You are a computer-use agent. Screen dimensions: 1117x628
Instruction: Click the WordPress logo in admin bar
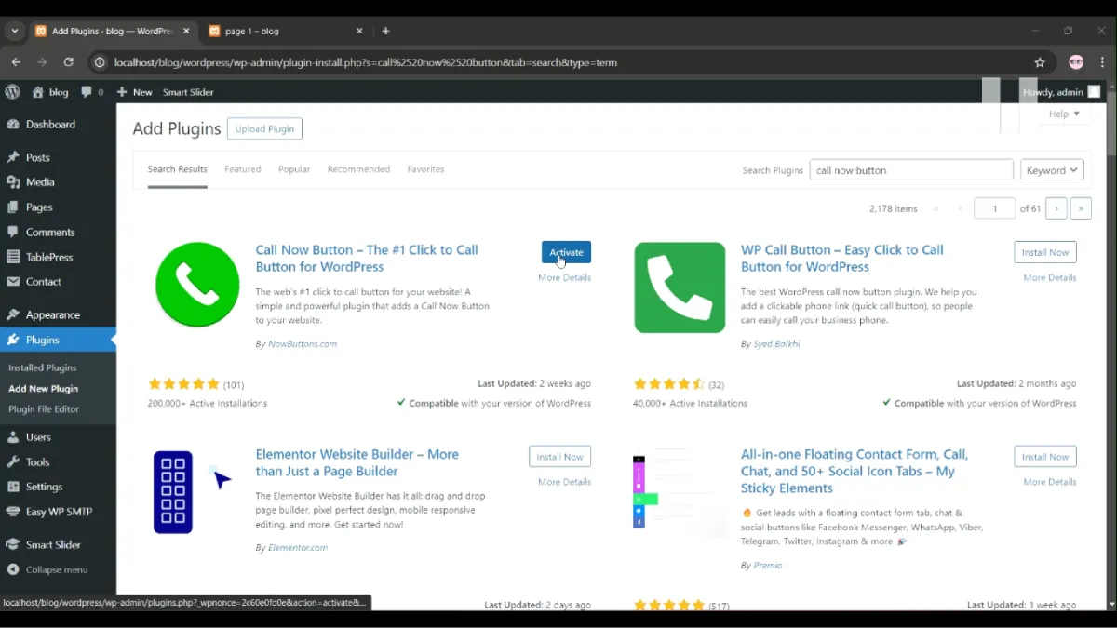click(12, 92)
